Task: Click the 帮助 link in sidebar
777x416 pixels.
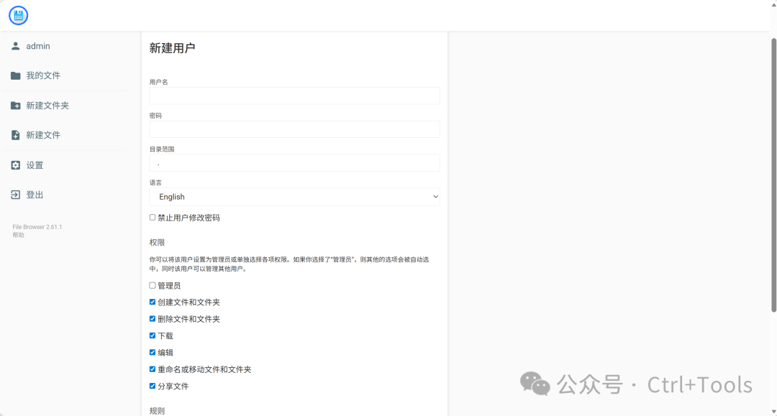Action: pos(18,235)
